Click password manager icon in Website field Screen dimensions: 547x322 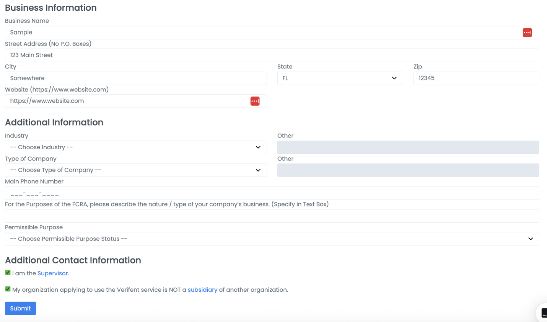pos(255,101)
